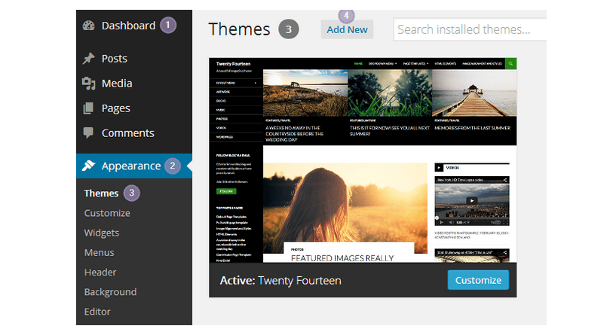The image size is (613, 335).
Task: Click the Appearance paintbrush icon
Action: click(89, 166)
